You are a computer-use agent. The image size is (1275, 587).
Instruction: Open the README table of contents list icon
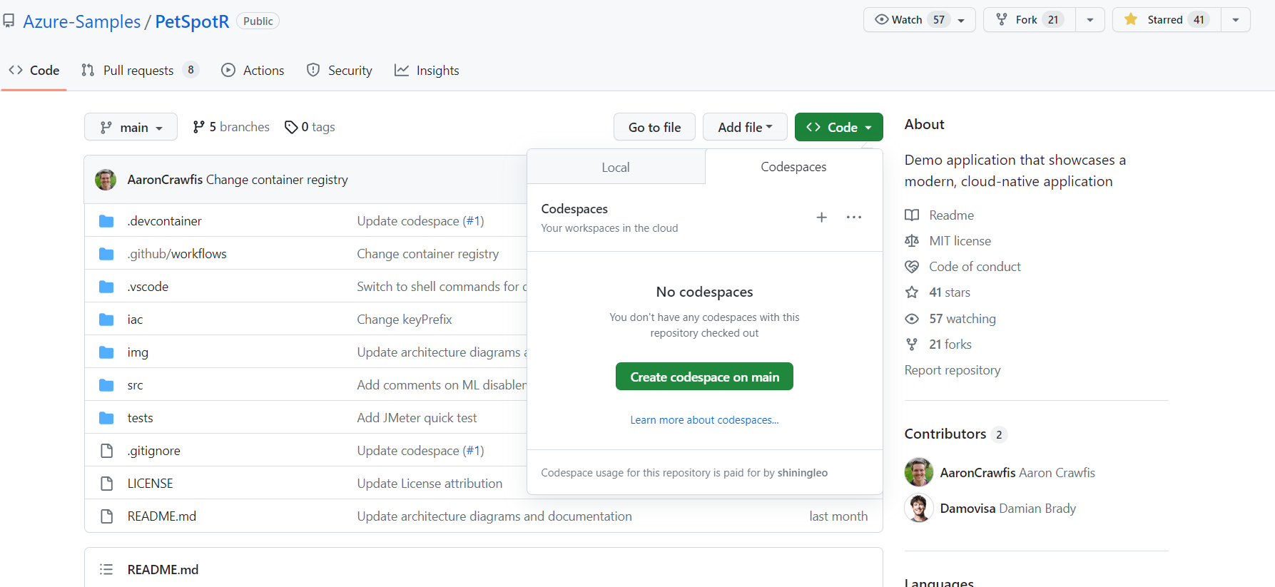[x=106, y=569]
